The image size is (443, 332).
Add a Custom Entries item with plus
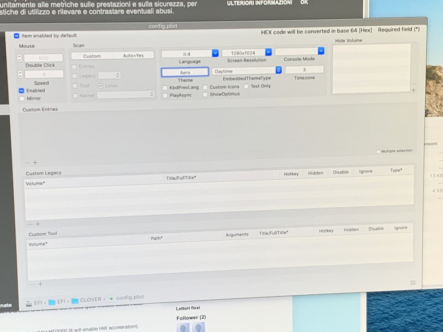coord(35,162)
